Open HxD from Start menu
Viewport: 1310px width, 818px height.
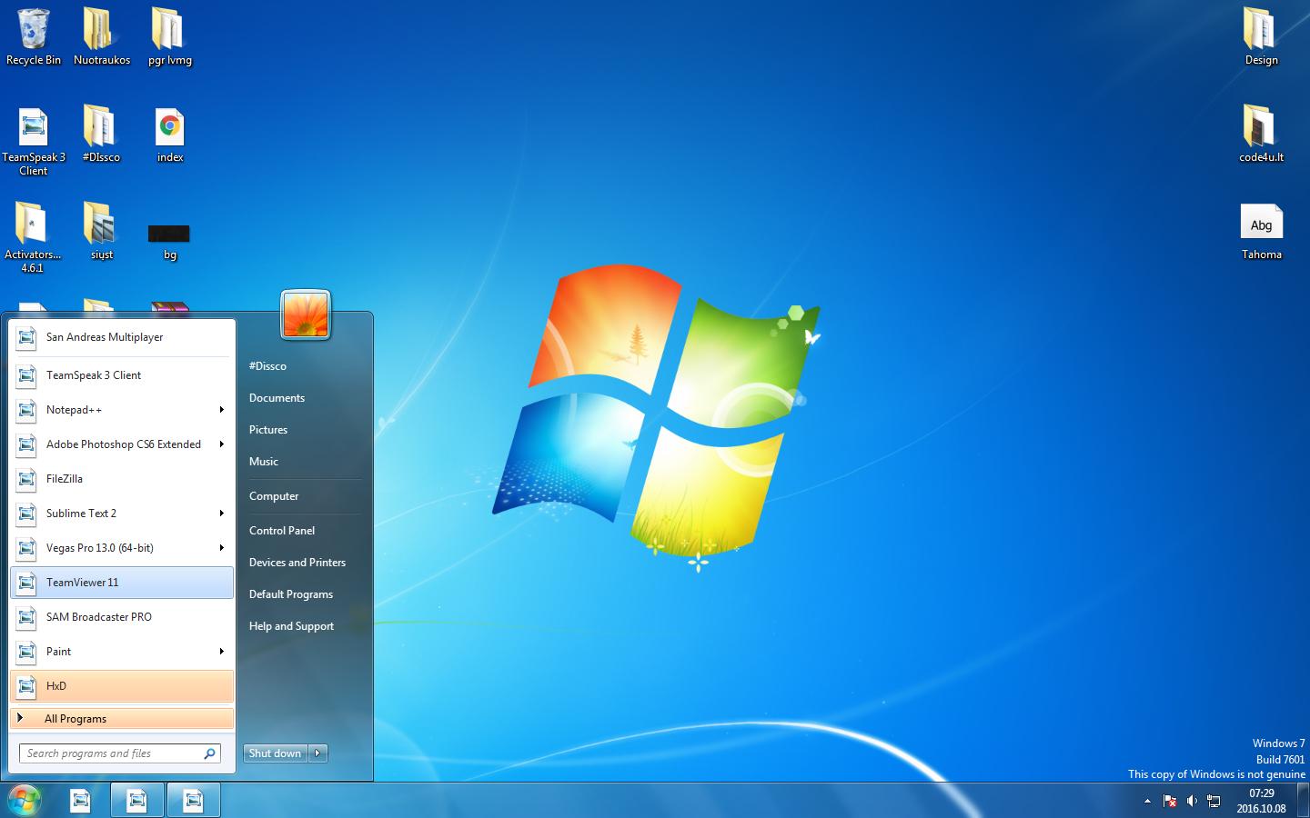(122, 686)
